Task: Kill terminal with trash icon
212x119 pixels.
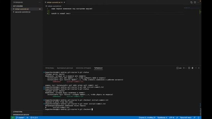Action: pyautogui.click(x=192, y=68)
